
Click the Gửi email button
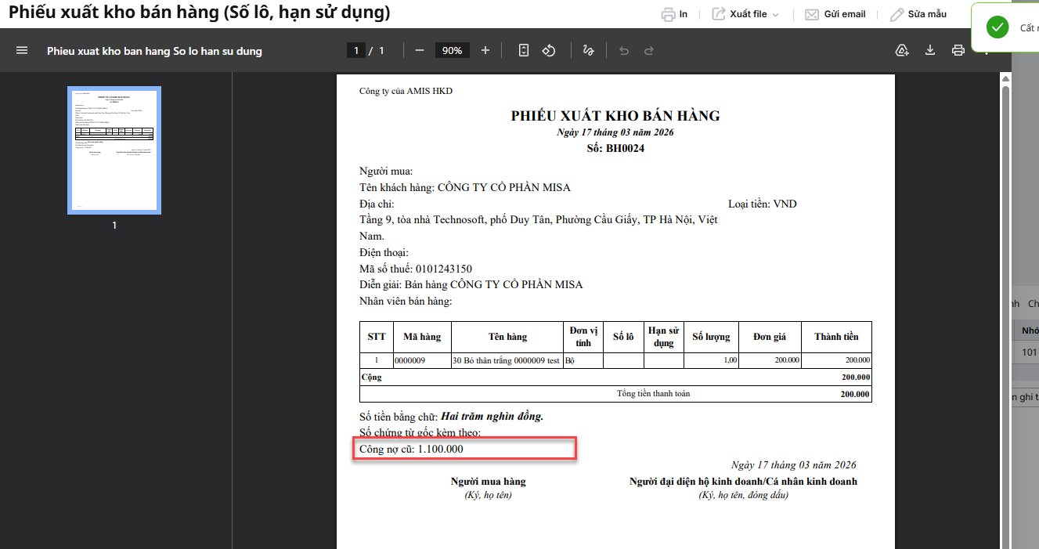[x=835, y=14]
